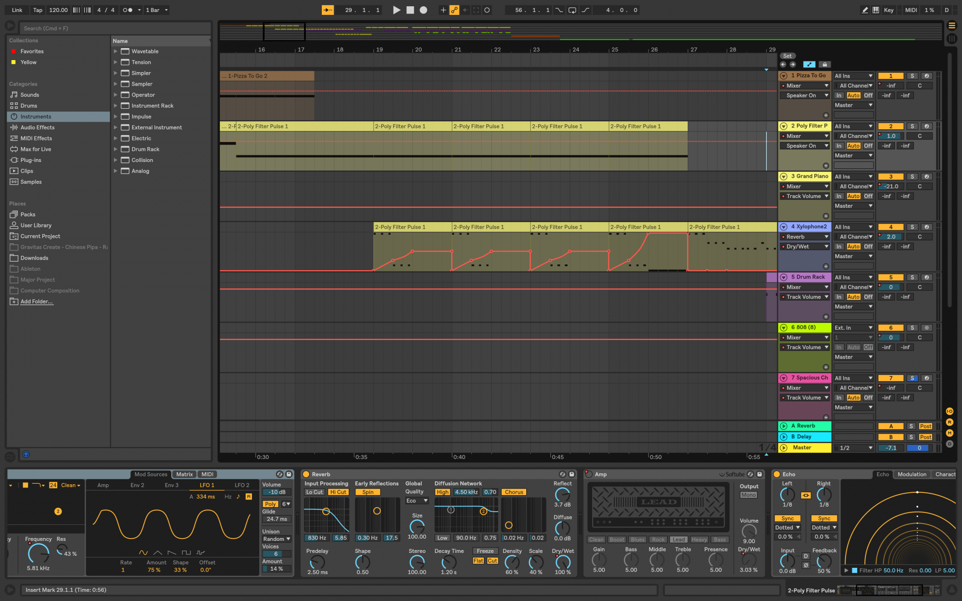Click the Search browser field

[x=115, y=28]
